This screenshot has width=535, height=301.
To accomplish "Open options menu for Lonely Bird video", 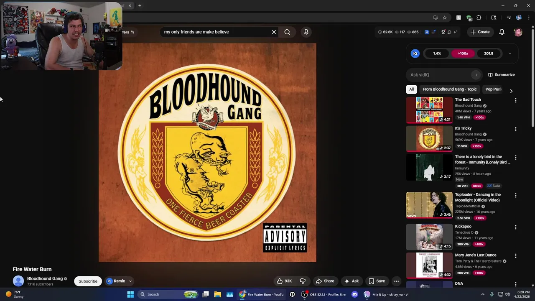I will coord(515,158).
